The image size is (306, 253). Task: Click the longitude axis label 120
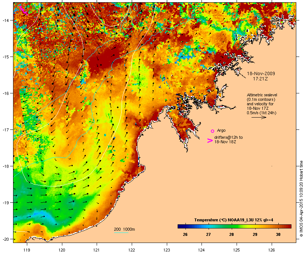[x=62, y=250]
